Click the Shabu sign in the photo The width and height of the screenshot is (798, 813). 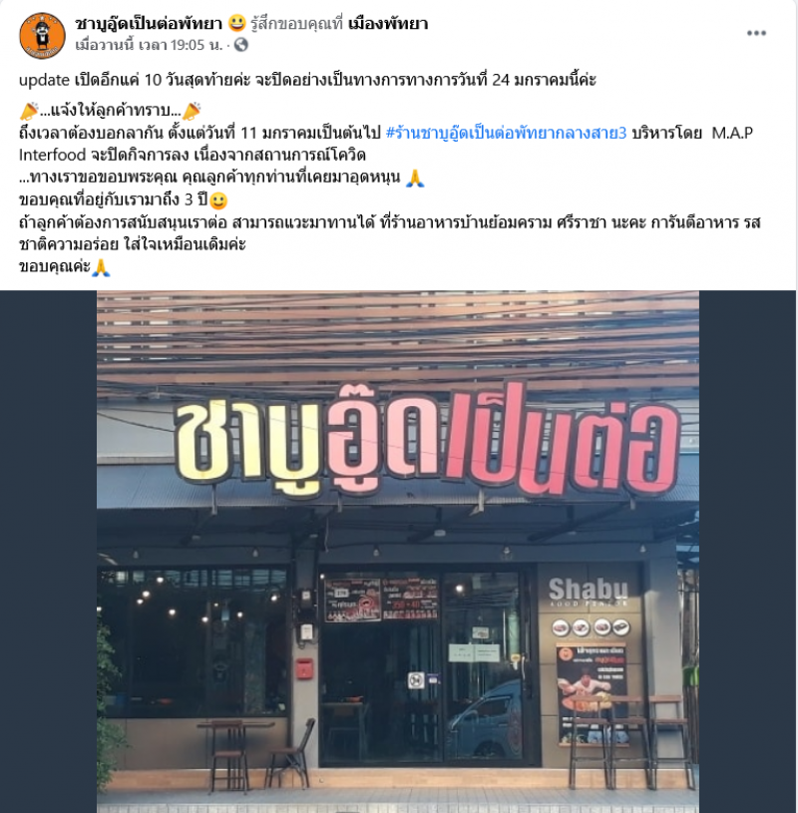click(588, 592)
